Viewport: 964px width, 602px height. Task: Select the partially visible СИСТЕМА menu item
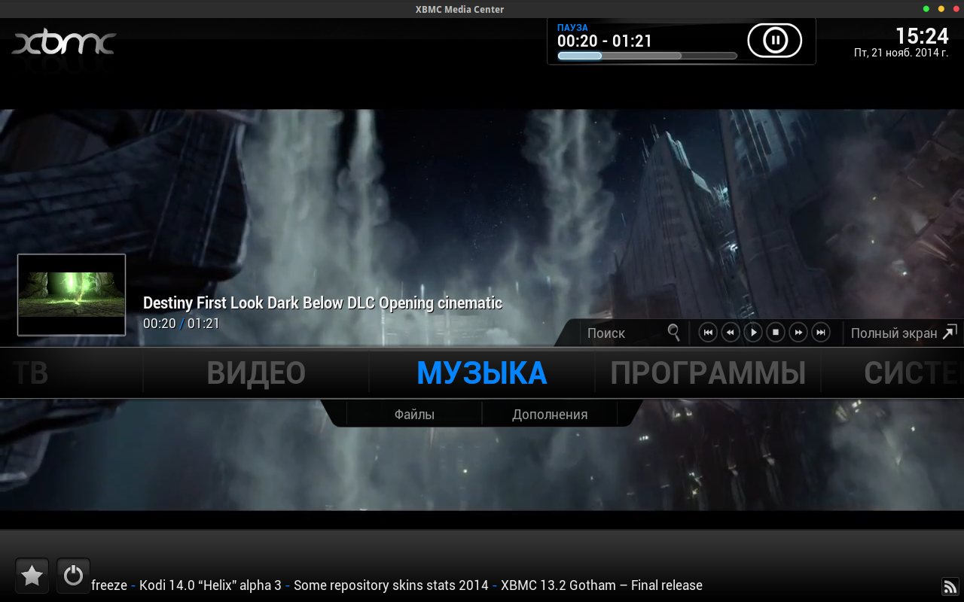pyautogui.click(x=914, y=373)
